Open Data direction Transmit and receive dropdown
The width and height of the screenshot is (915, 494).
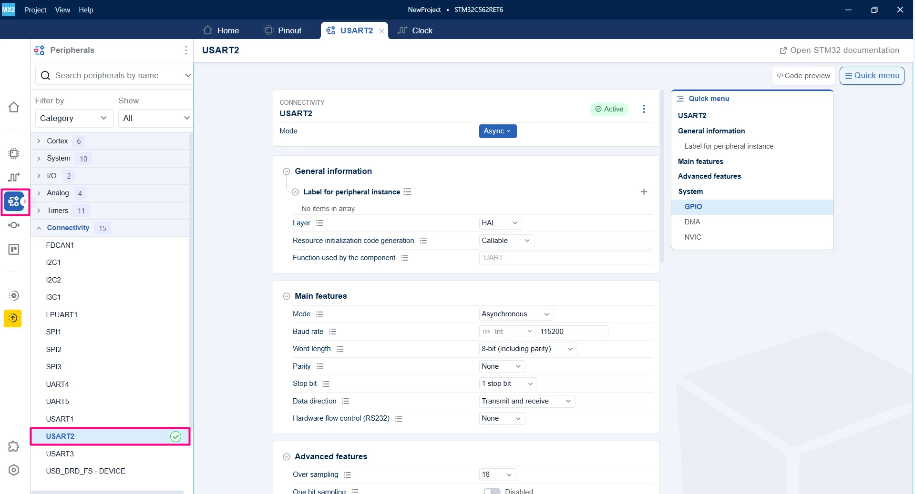[x=527, y=401]
